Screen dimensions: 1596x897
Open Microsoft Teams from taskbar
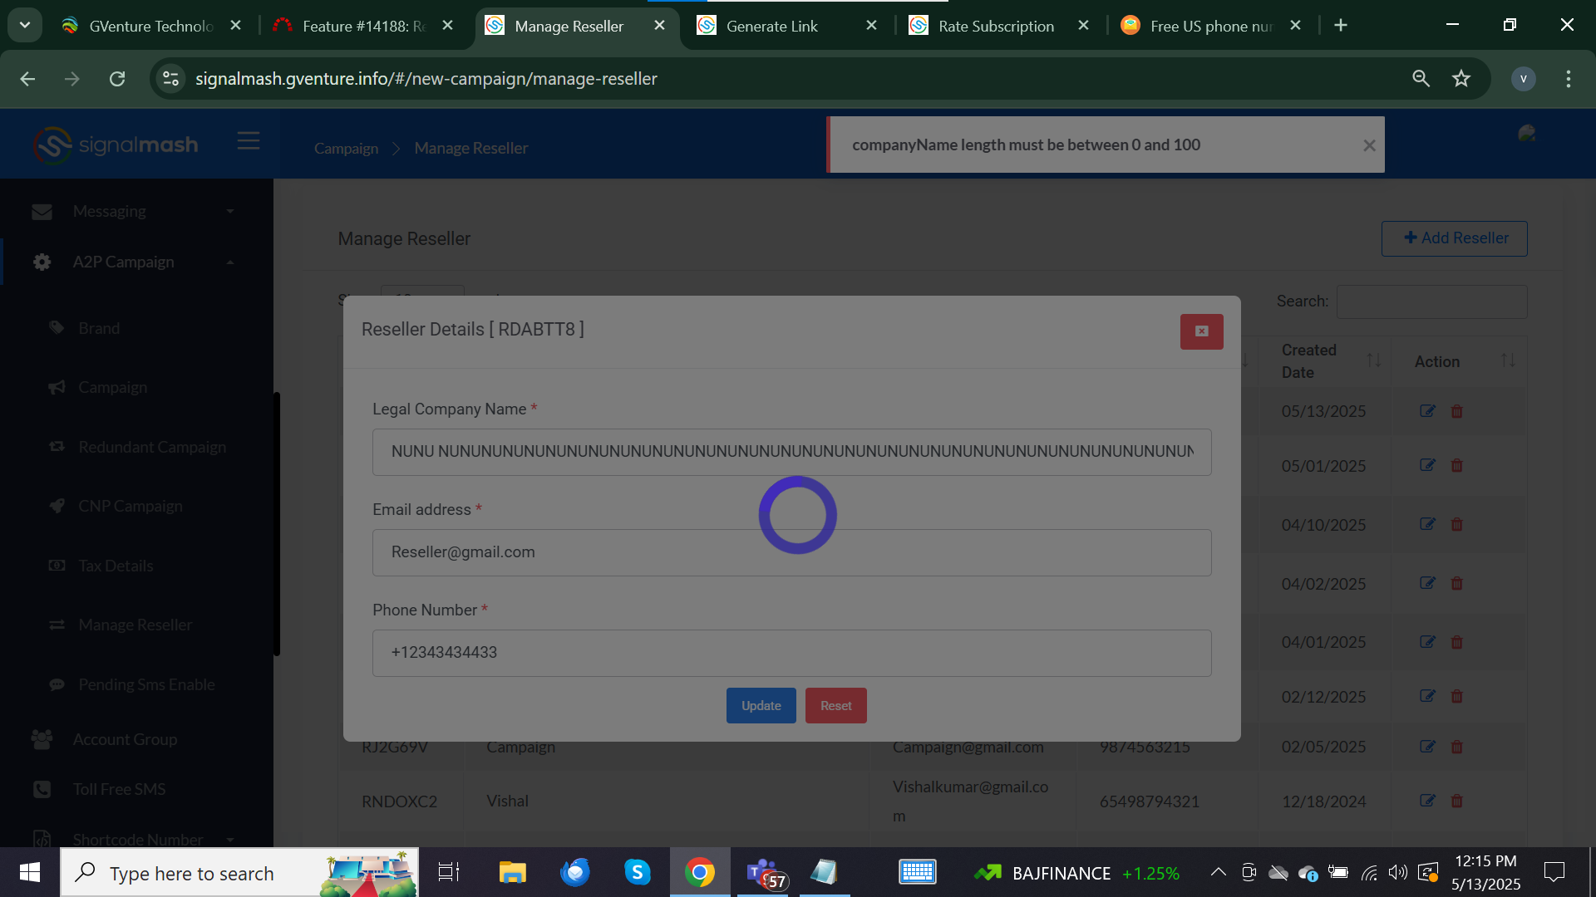click(763, 872)
